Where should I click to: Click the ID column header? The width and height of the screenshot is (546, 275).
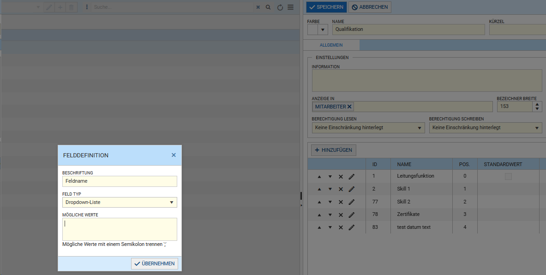[378, 164]
